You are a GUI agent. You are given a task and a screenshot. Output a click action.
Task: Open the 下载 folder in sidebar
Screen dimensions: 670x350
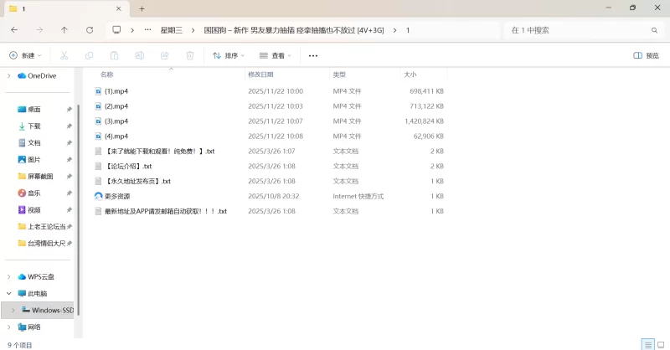(x=34, y=126)
